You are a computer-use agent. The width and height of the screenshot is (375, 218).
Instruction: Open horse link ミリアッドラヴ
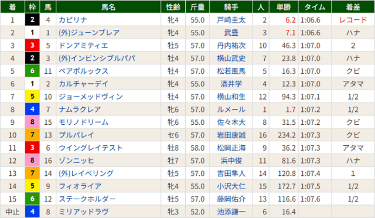[x=83, y=212]
